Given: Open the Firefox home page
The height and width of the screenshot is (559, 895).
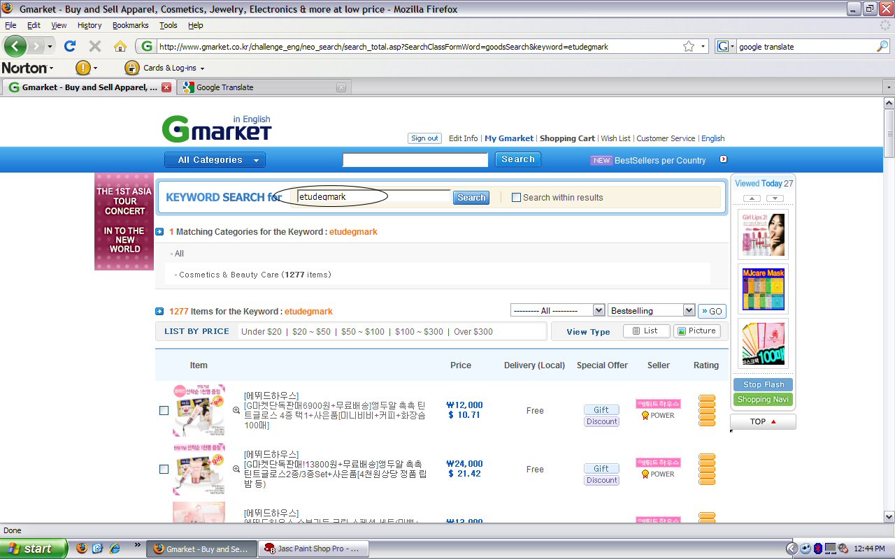Looking at the screenshot, I should point(120,46).
